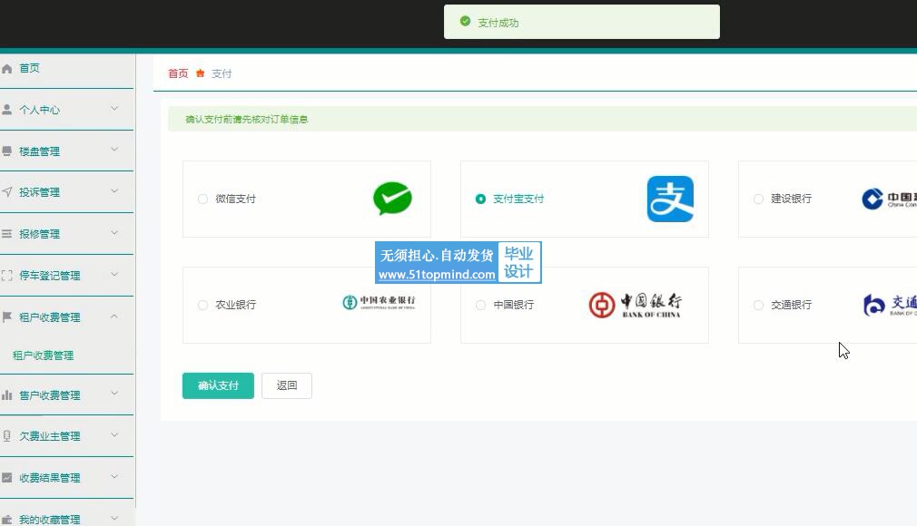The width and height of the screenshot is (917, 526).
Task: Click the green success check icon in notification
Action: click(465, 22)
